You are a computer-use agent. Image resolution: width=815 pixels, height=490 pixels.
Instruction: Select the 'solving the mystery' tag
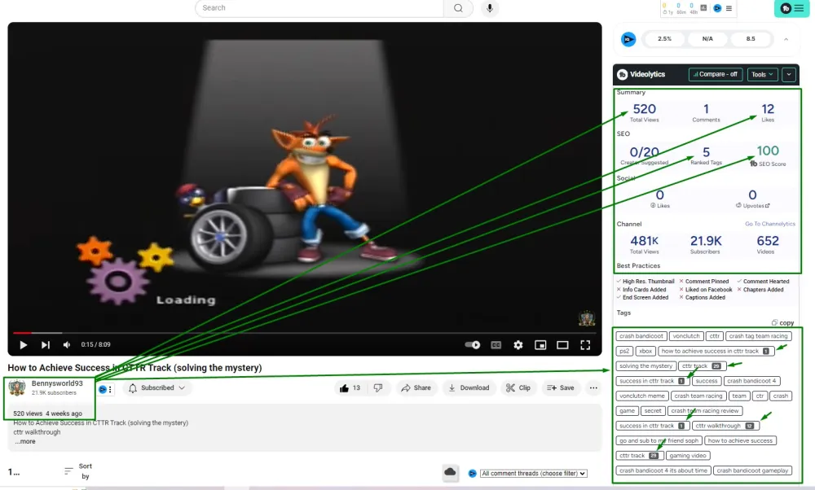pos(646,366)
